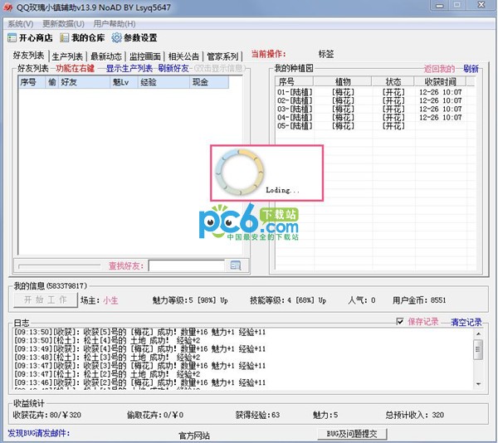Open the 参数设置 gear icon

pyautogui.click(x=116, y=38)
